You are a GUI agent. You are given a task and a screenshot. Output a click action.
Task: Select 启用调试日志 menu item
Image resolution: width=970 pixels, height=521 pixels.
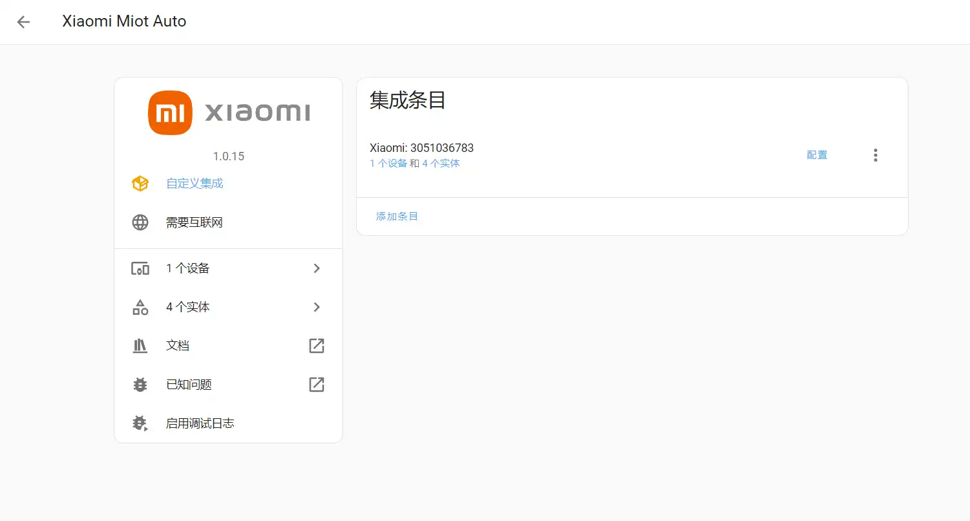(200, 423)
